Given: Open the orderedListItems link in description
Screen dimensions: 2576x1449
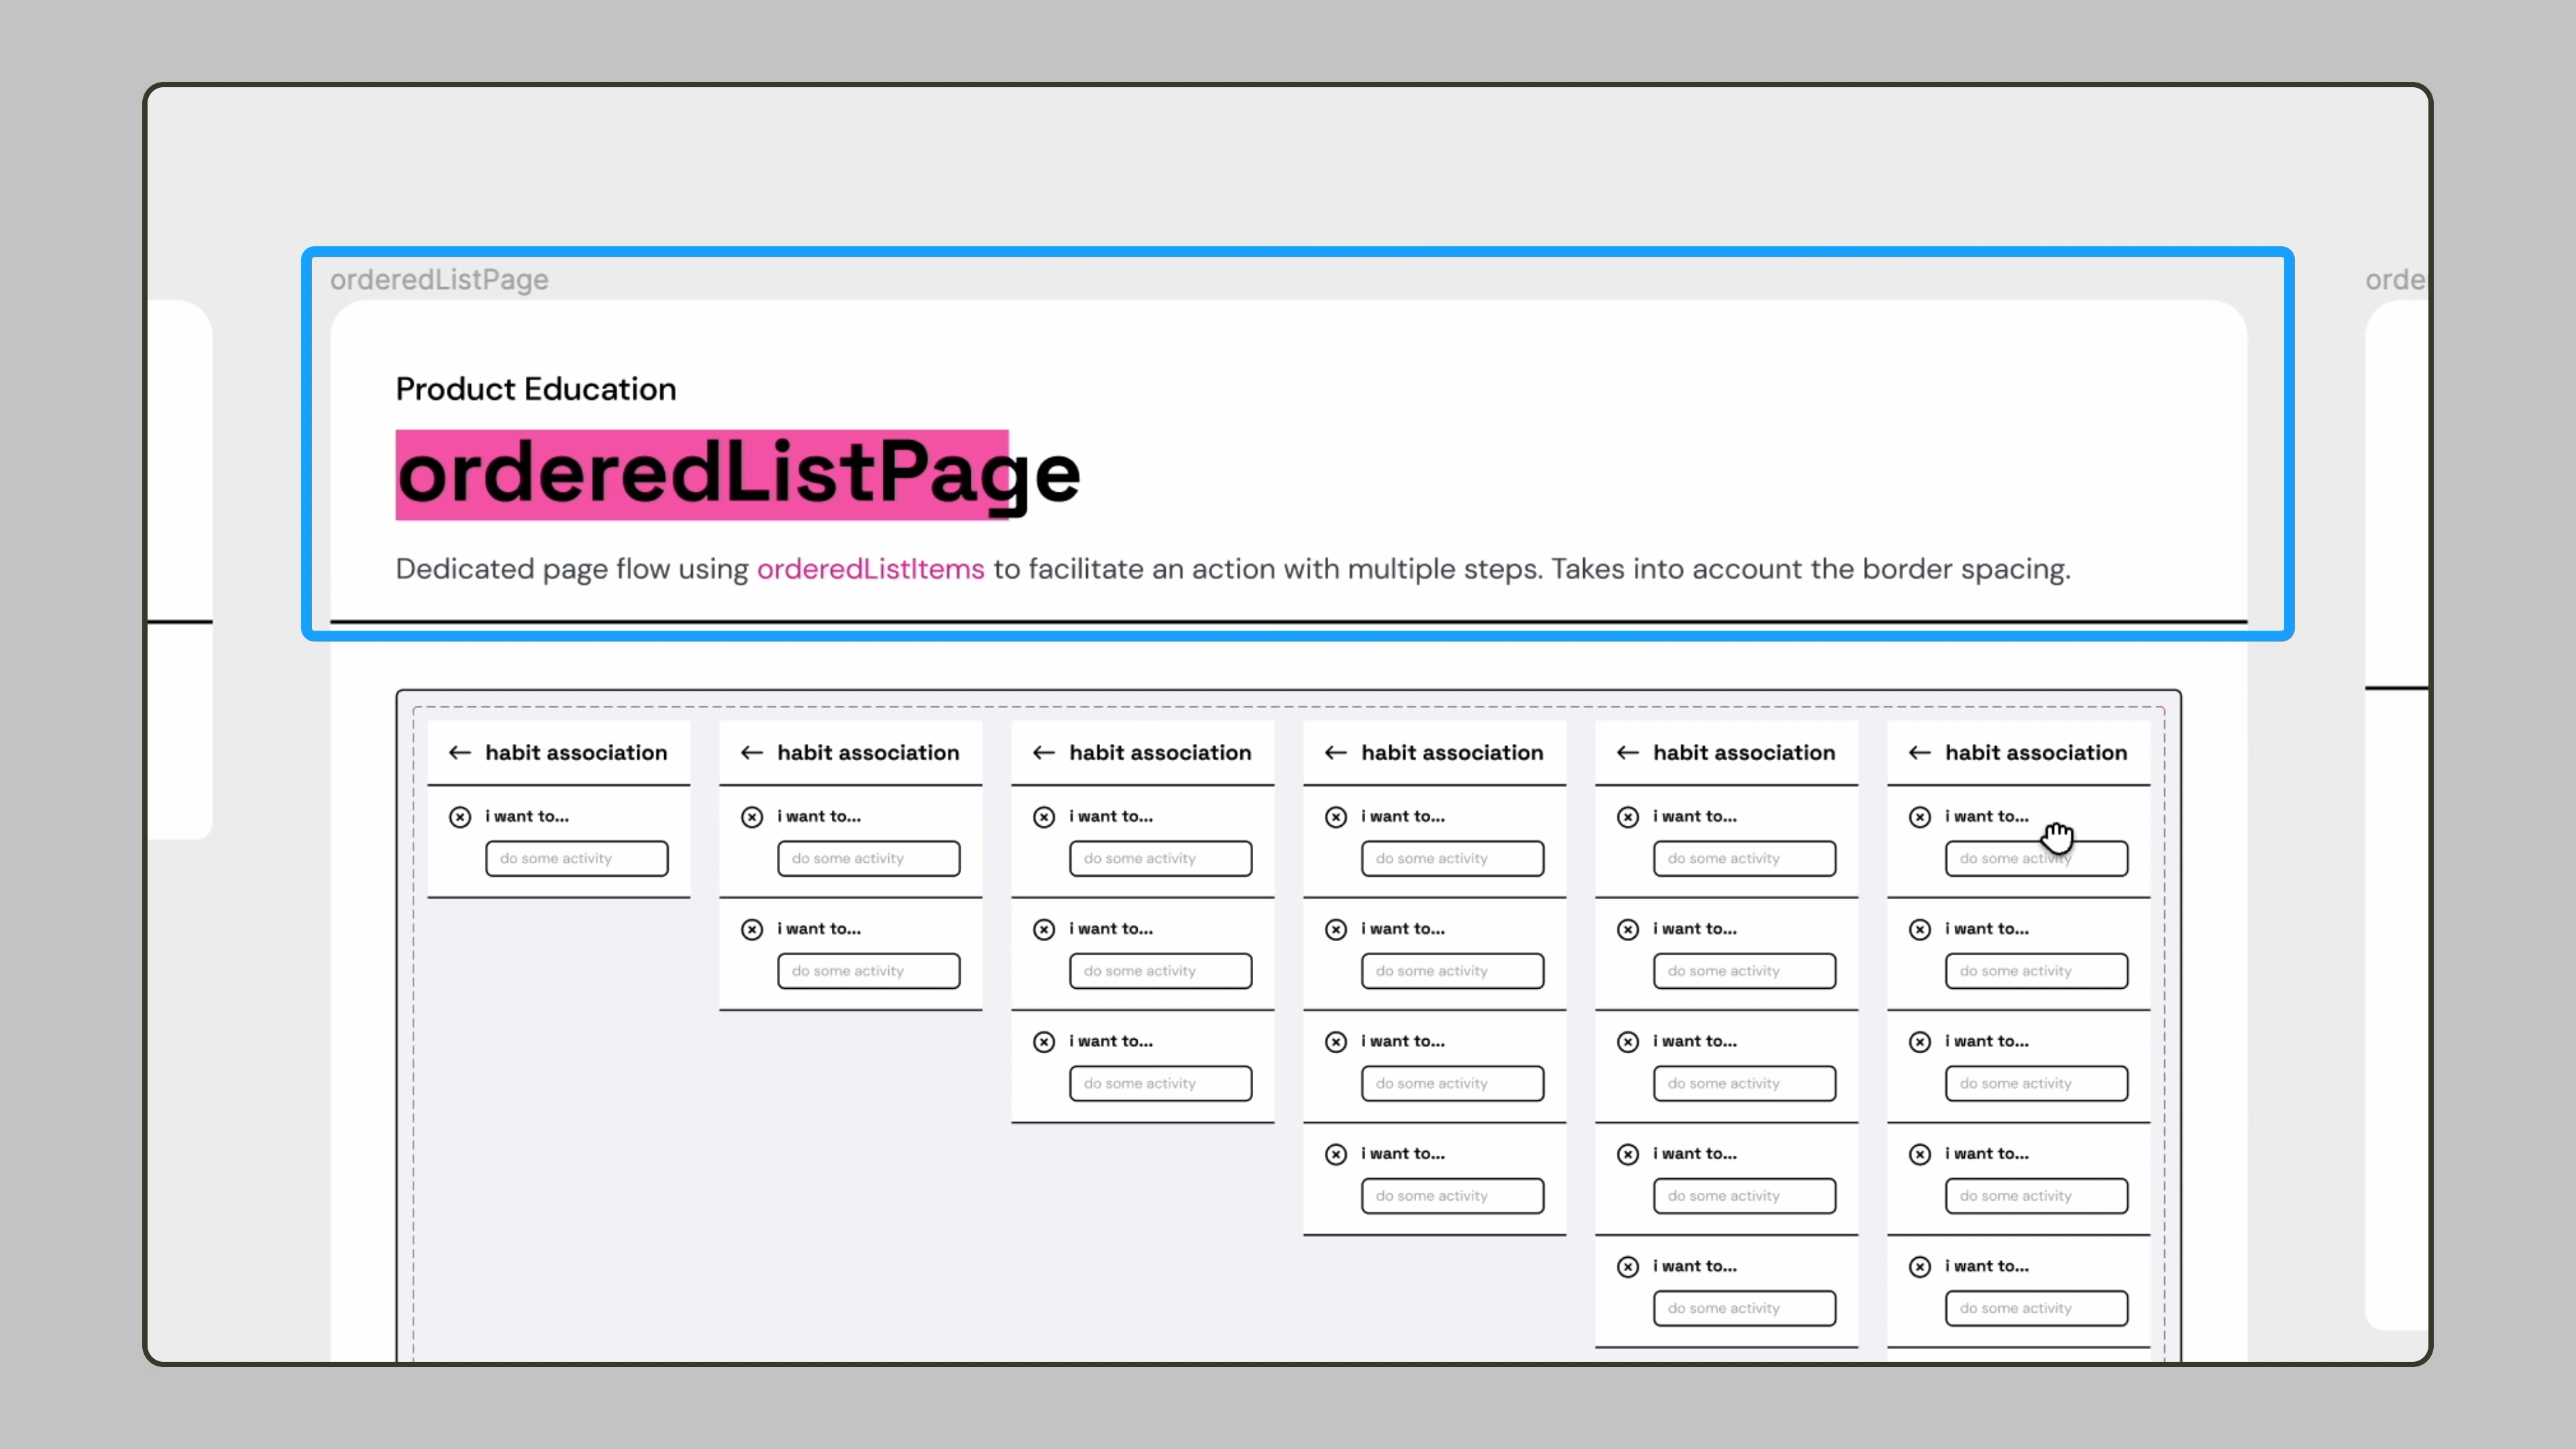Looking at the screenshot, I should point(870,569).
